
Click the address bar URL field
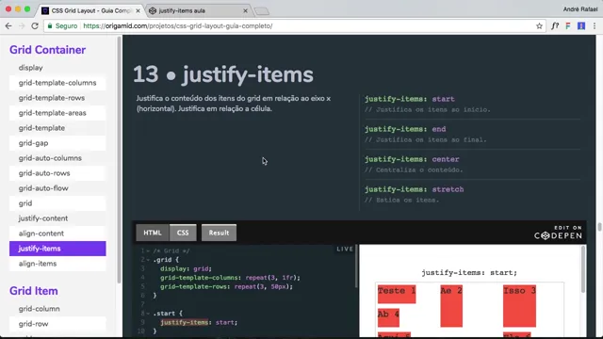click(292, 25)
